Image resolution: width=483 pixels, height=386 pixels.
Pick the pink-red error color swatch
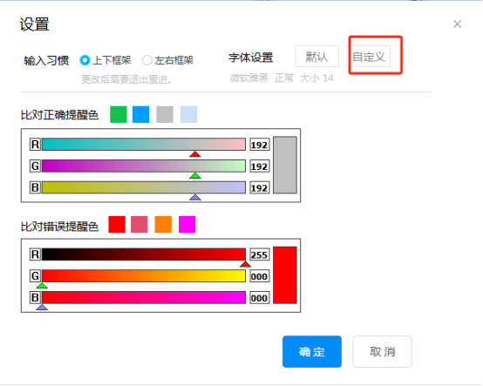(139, 225)
